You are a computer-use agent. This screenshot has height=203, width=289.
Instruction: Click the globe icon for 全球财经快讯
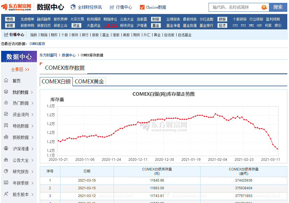(73, 7)
